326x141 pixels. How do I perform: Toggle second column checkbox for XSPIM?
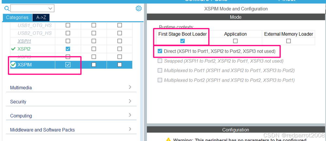pyautogui.click(x=94, y=65)
